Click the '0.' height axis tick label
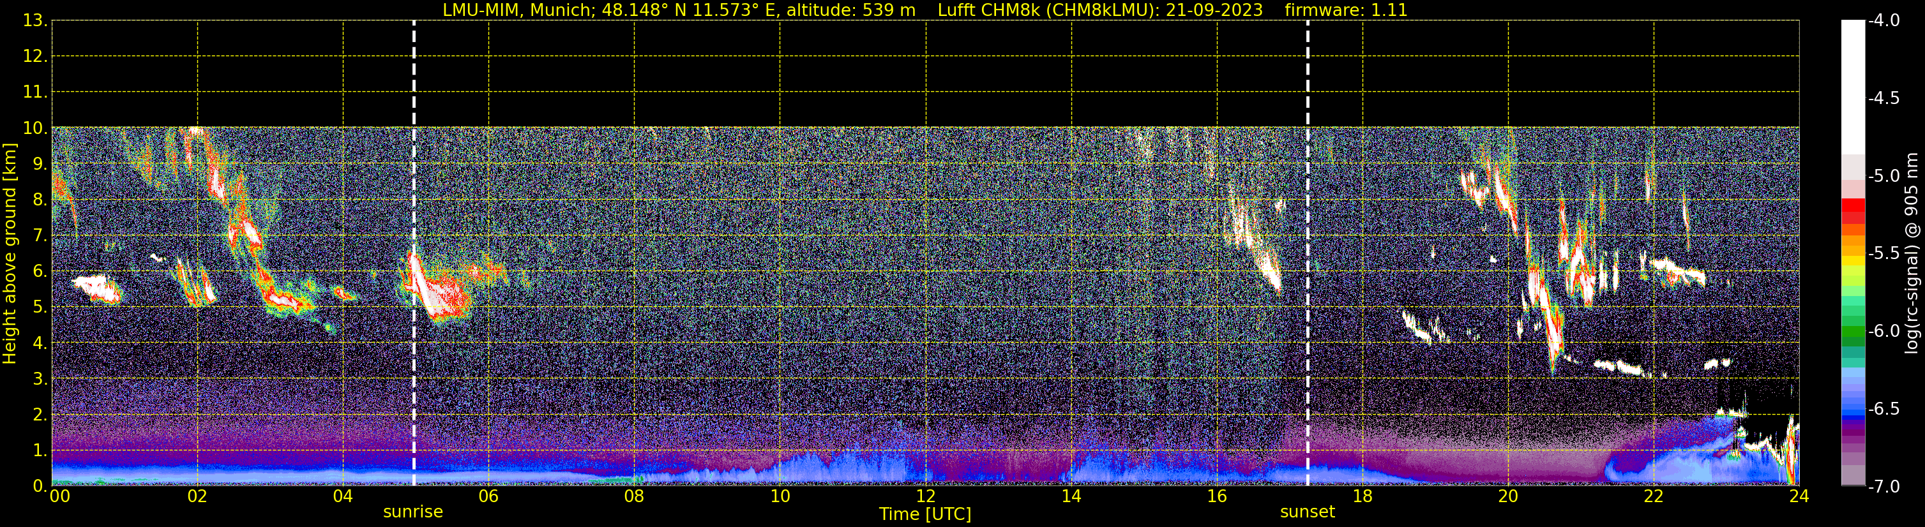The image size is (1925, 527). point(40,487)
